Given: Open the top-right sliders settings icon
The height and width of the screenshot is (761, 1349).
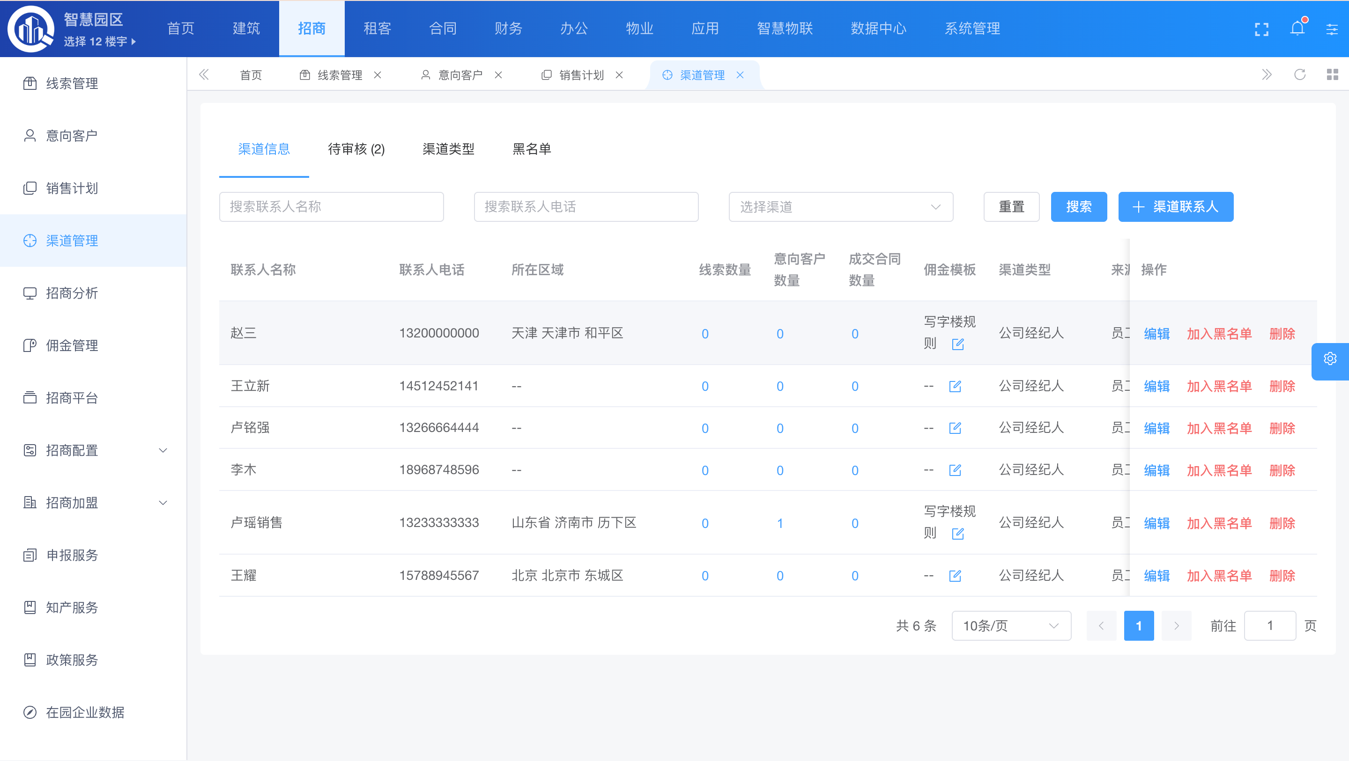Looking at the screenshot, I should click(1332, 29).
